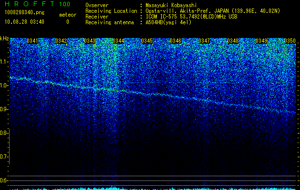Click the meteor label
Viewport: 300px width, 190px height.
coord(68,15)
